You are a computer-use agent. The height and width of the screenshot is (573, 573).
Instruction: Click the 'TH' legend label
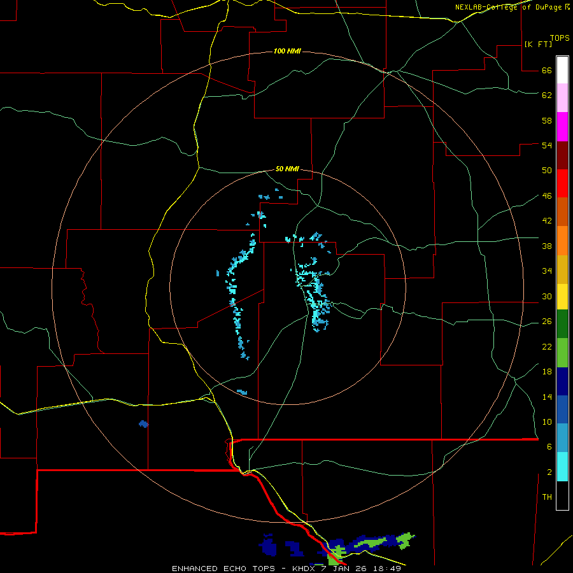(x=547, y=497)
